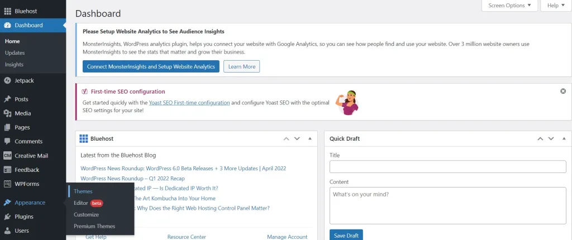Click the Comments speech bubble icon

click(x=7, y=142)
